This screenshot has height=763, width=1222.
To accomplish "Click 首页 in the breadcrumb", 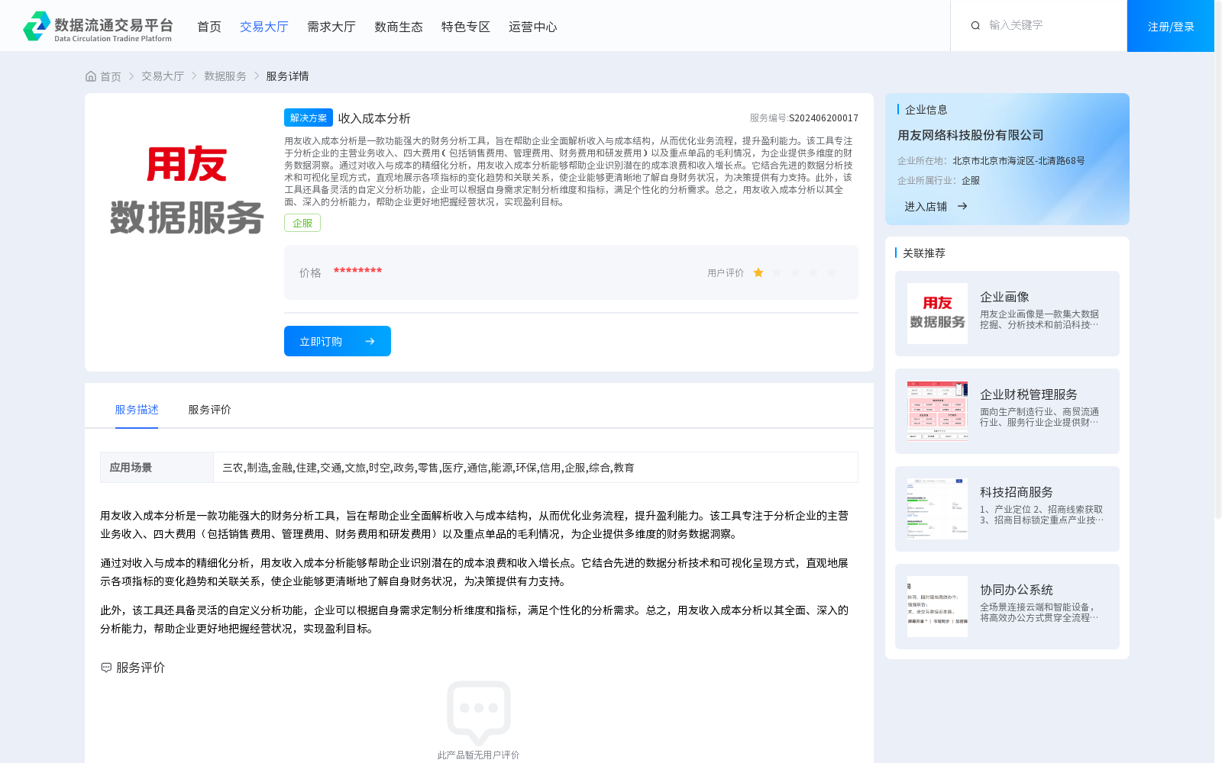I will [111, 76].
